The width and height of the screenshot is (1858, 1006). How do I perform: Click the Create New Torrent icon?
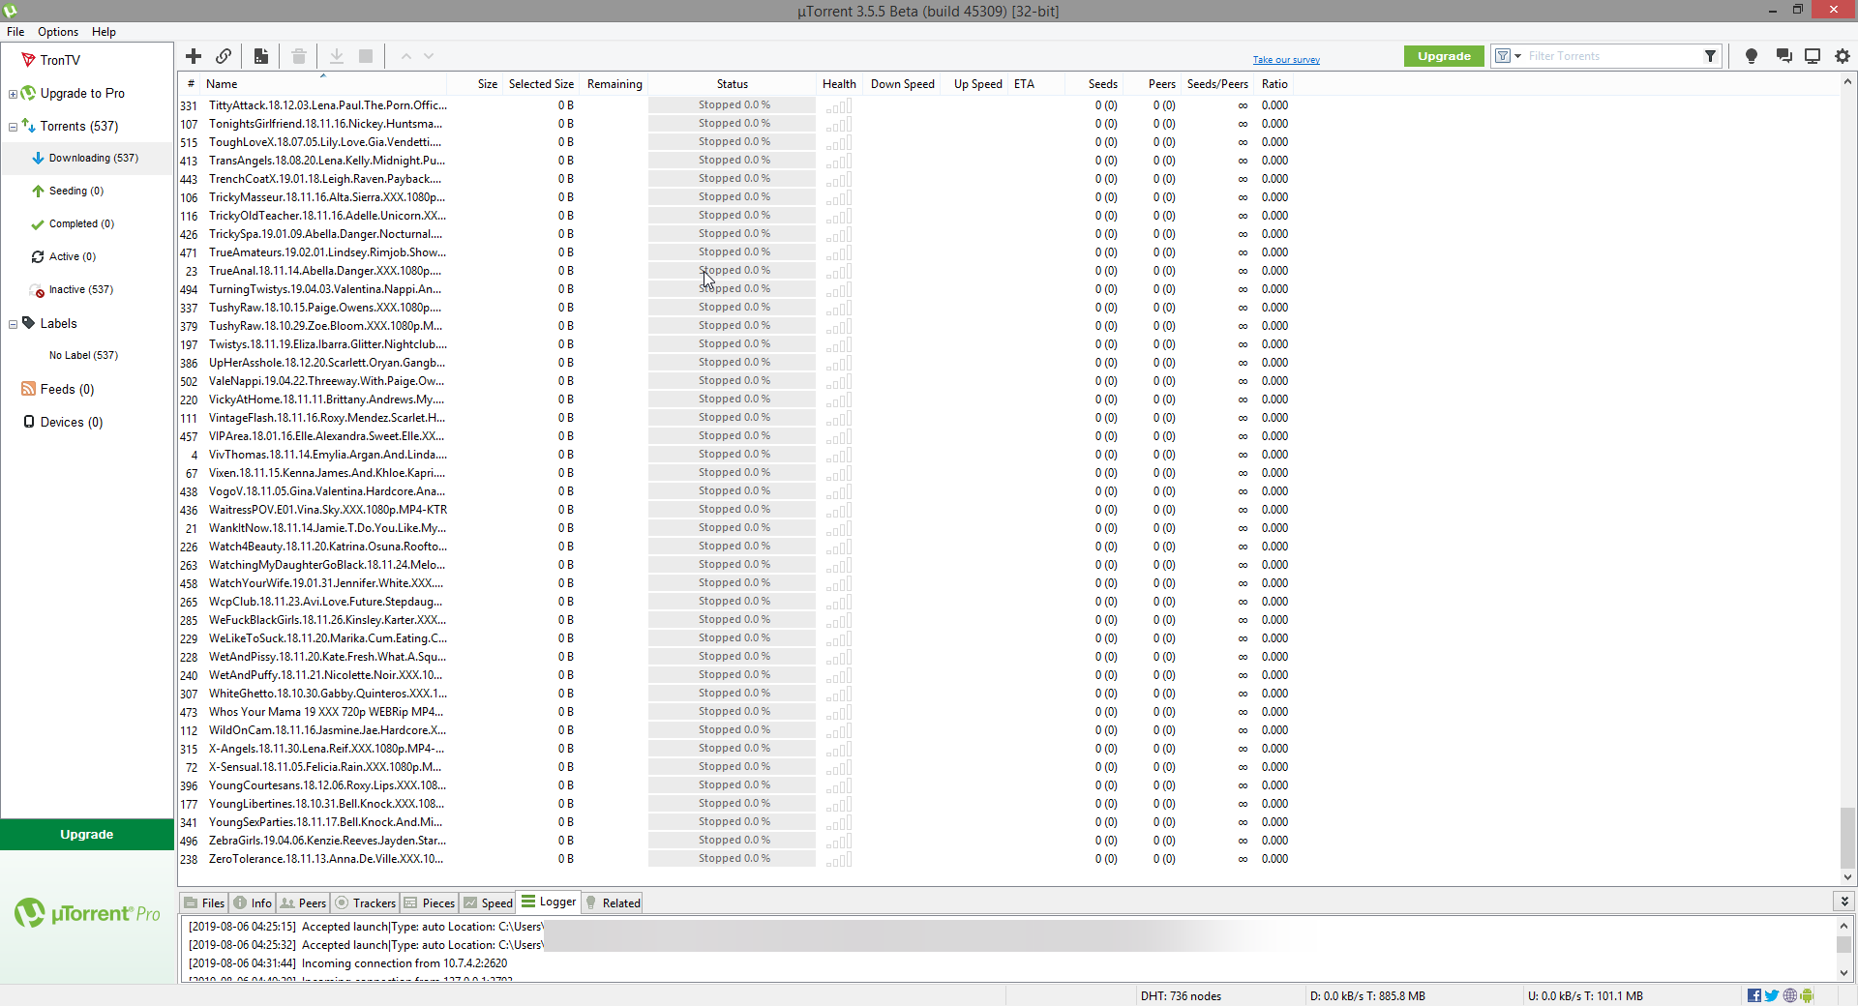click(261, 56)
